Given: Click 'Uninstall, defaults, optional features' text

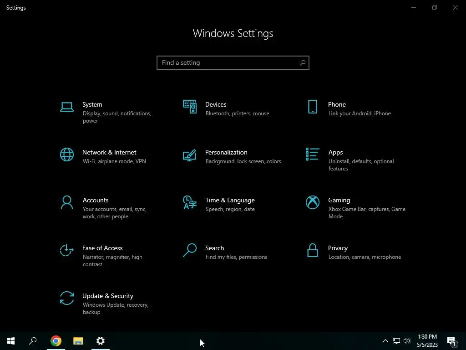Looking at the screenshot, I should pyautogui.click(x=361, y=165).
